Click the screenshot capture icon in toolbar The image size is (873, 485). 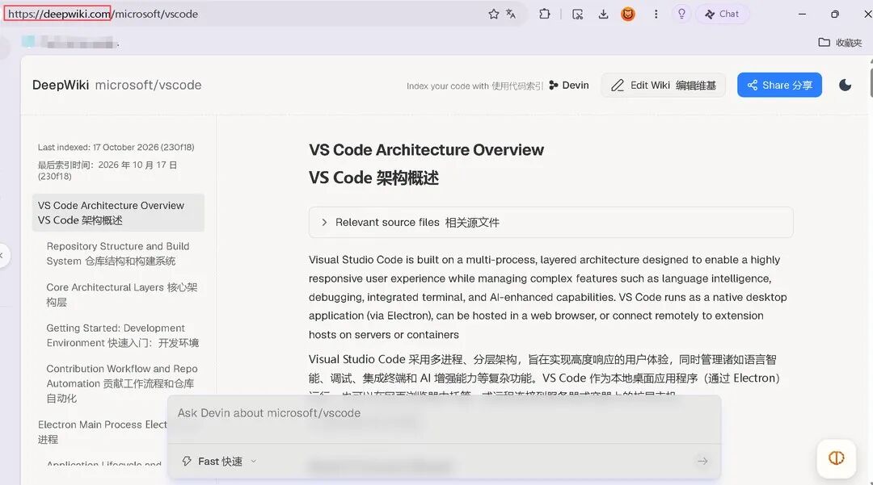(x=577, y=15)
